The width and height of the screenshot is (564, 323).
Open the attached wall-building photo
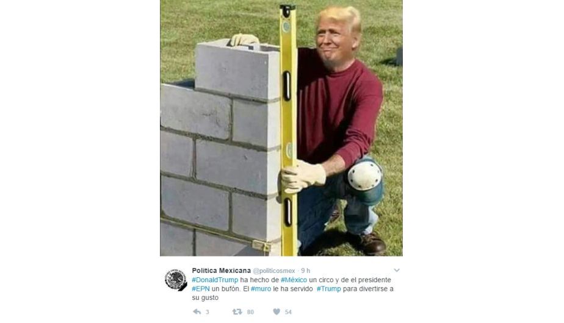(x=281, y=128)
